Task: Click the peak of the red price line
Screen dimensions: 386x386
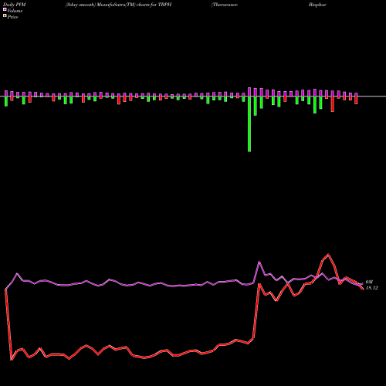Action: 328,255
